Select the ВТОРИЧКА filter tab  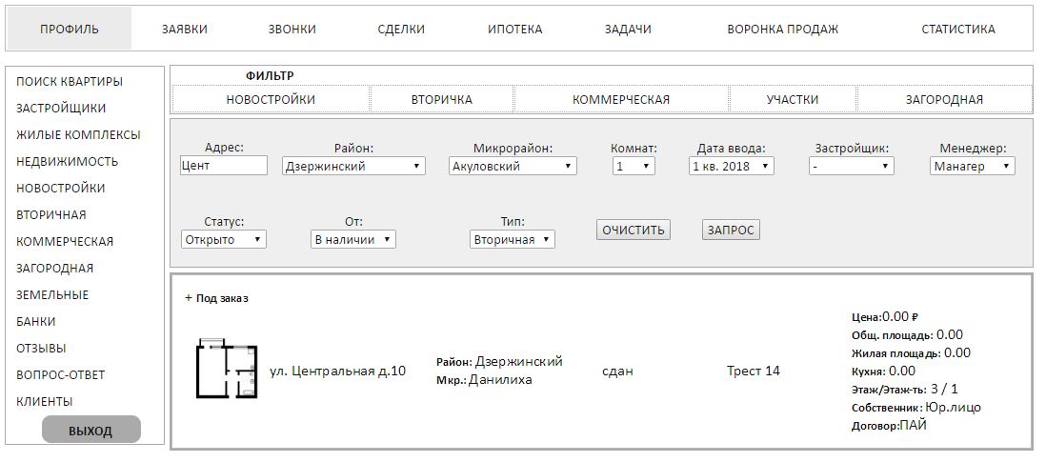[441, 99]
